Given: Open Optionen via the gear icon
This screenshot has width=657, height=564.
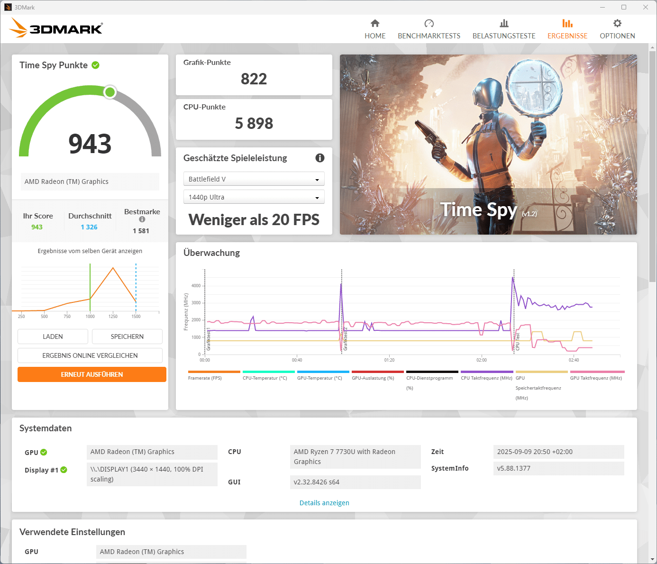Looking at the screenshot, I should pyautogui.click(x=617, y=23).
